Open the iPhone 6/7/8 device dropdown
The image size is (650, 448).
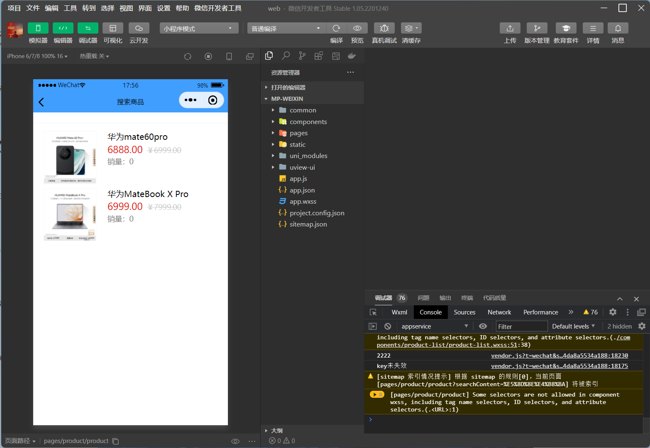(37, 56)
